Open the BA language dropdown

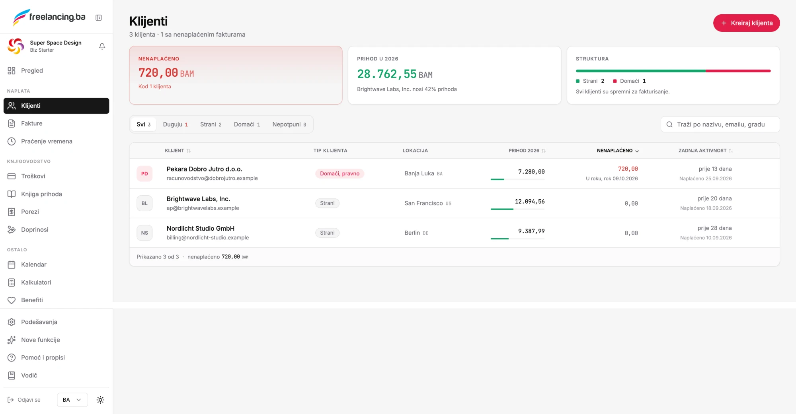(72, 400)
